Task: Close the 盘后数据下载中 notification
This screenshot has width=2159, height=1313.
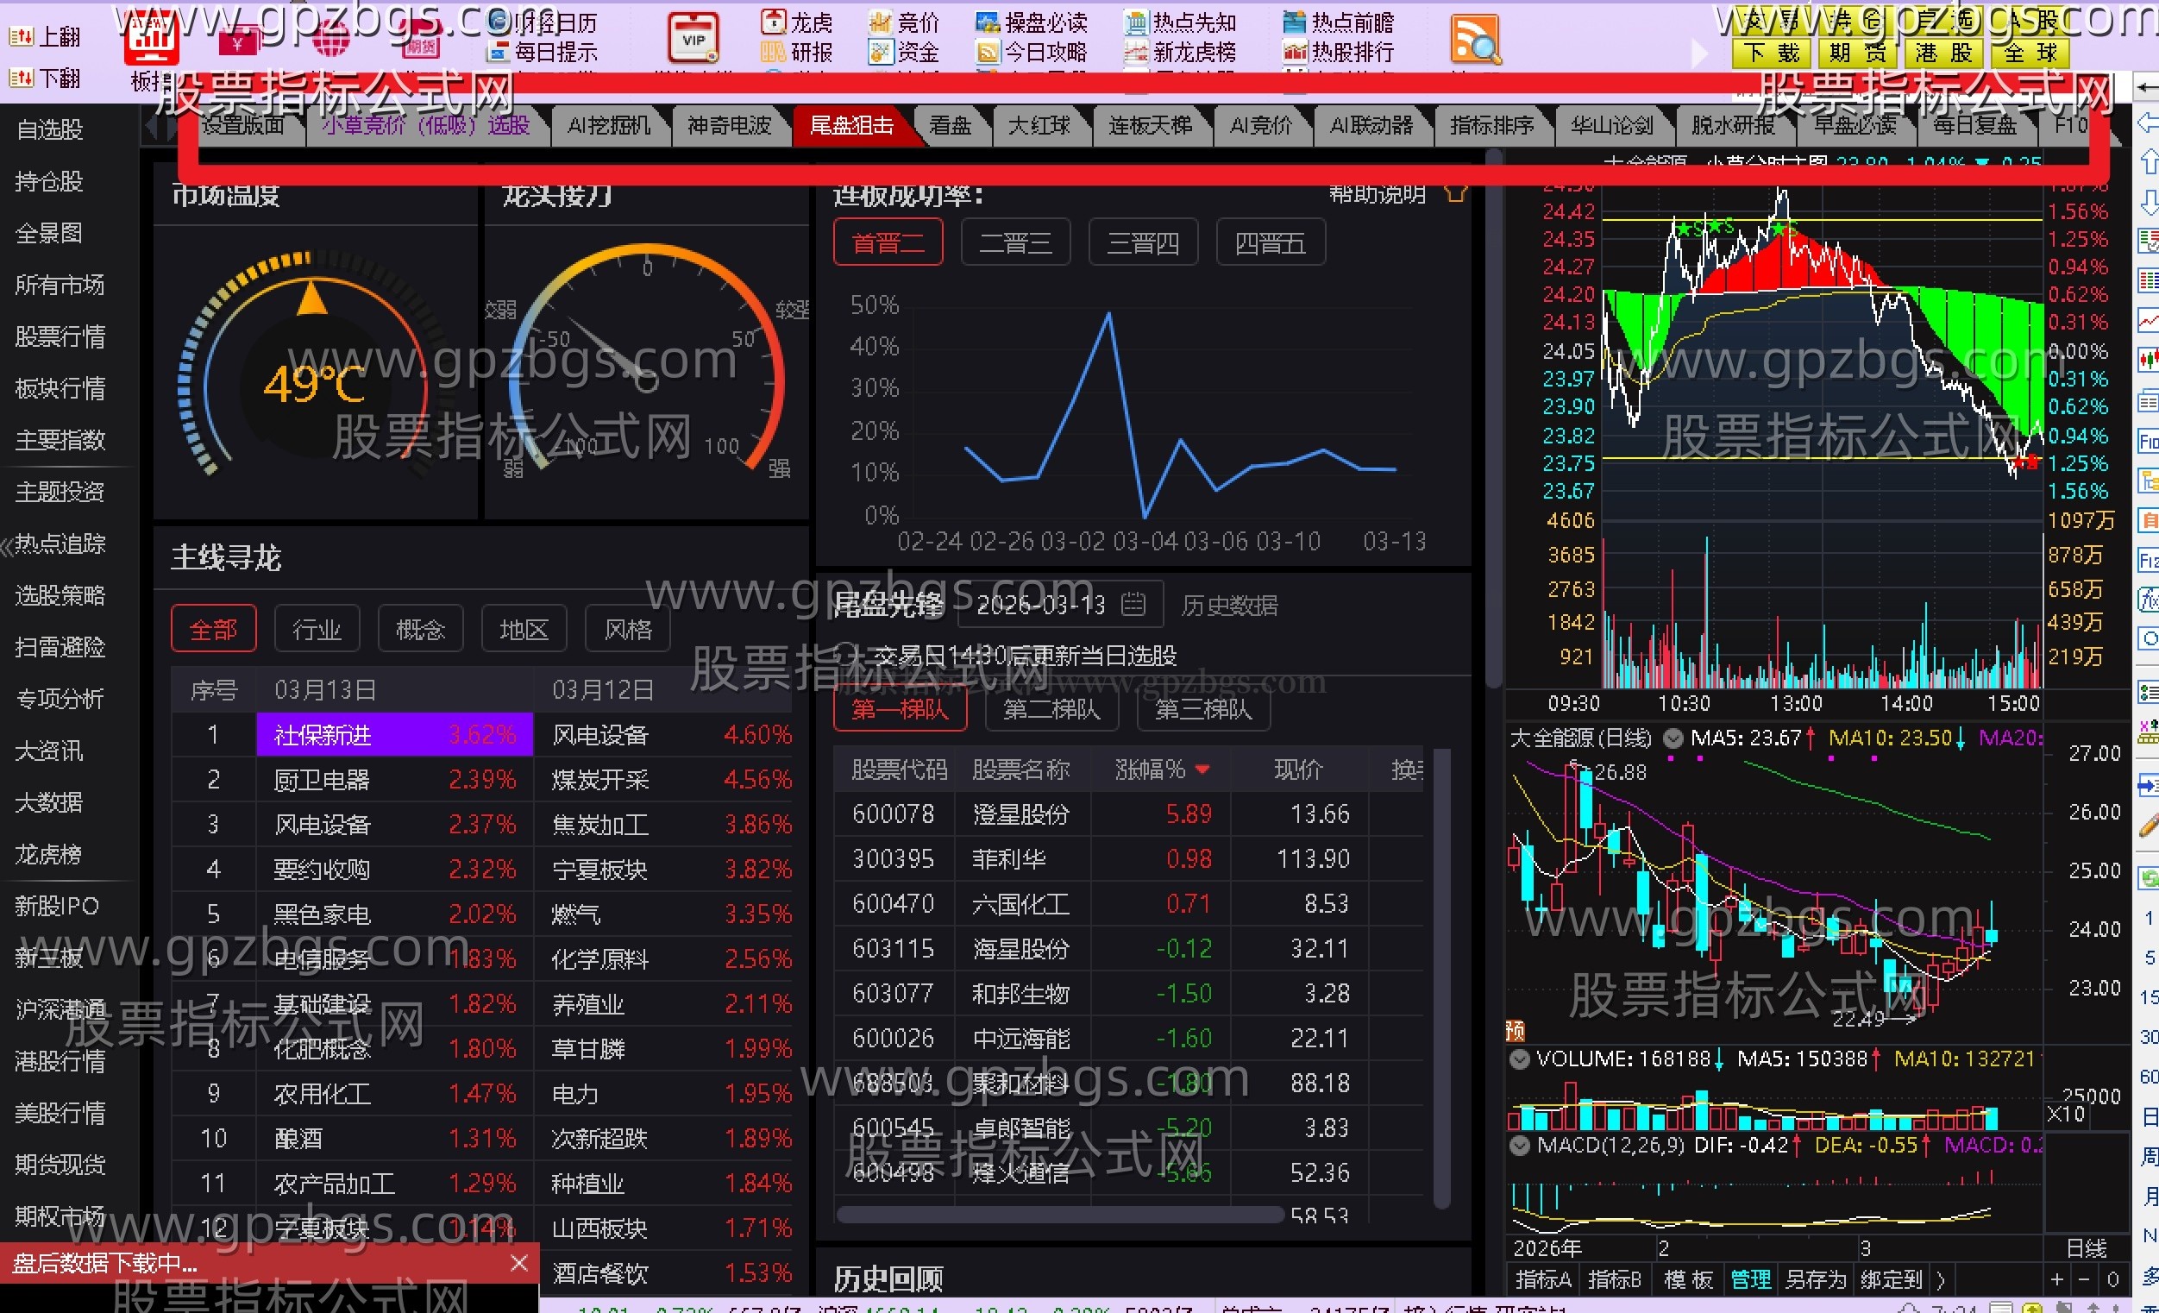Action: (518, 1262)
